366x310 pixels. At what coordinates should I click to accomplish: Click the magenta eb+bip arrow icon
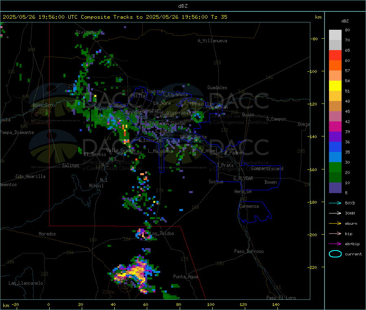[x=335, y=244]
